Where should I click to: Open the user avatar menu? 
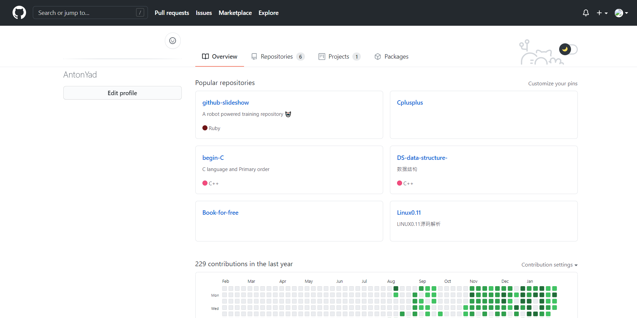(621, 13)
